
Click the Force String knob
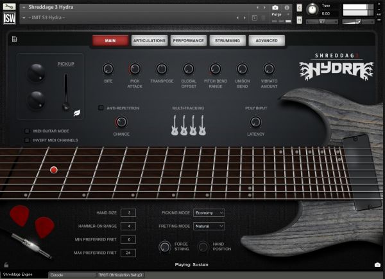pyautogui.click(x=165, y=246)
